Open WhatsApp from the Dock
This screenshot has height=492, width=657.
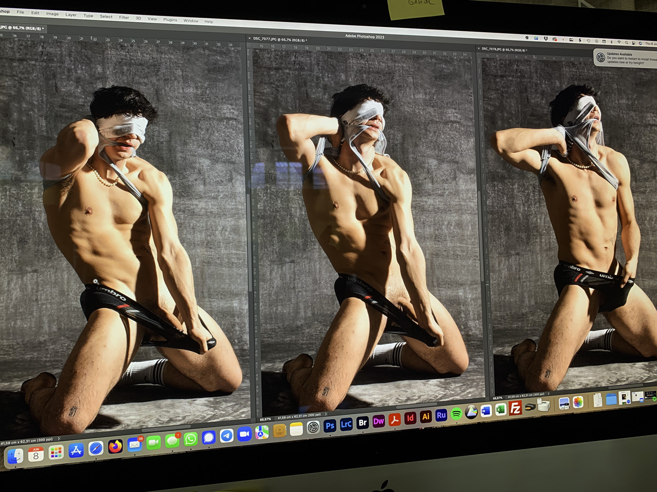[x=190, y=439]
